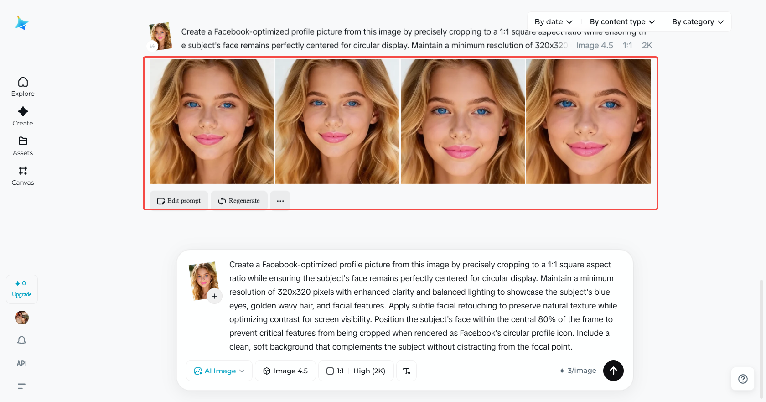Open the 1:1 High (2K) size settings

pyautogui.click(x=356, y=371)
